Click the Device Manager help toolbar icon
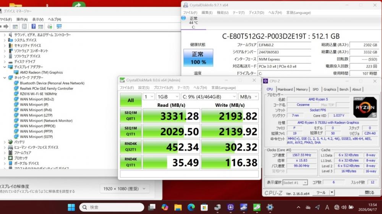The image size is (382, 214). click(33, 26)
